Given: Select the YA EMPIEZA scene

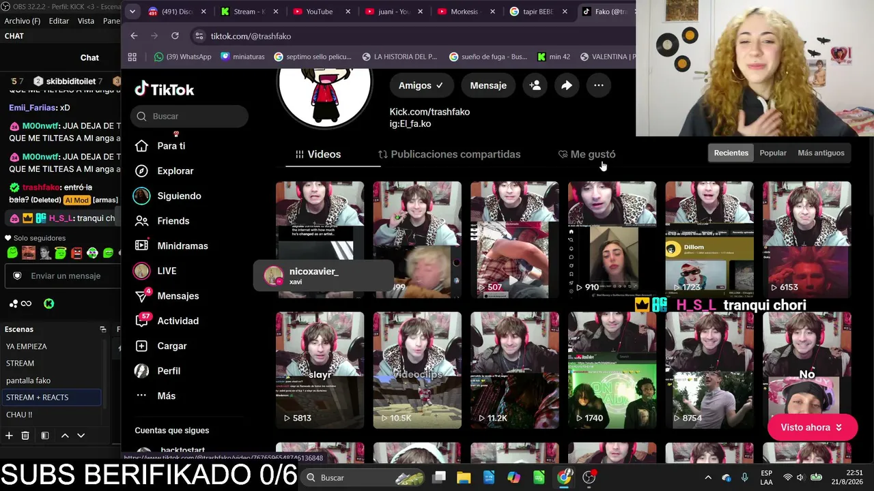Looking at the screenshot, I should (53, 346).
